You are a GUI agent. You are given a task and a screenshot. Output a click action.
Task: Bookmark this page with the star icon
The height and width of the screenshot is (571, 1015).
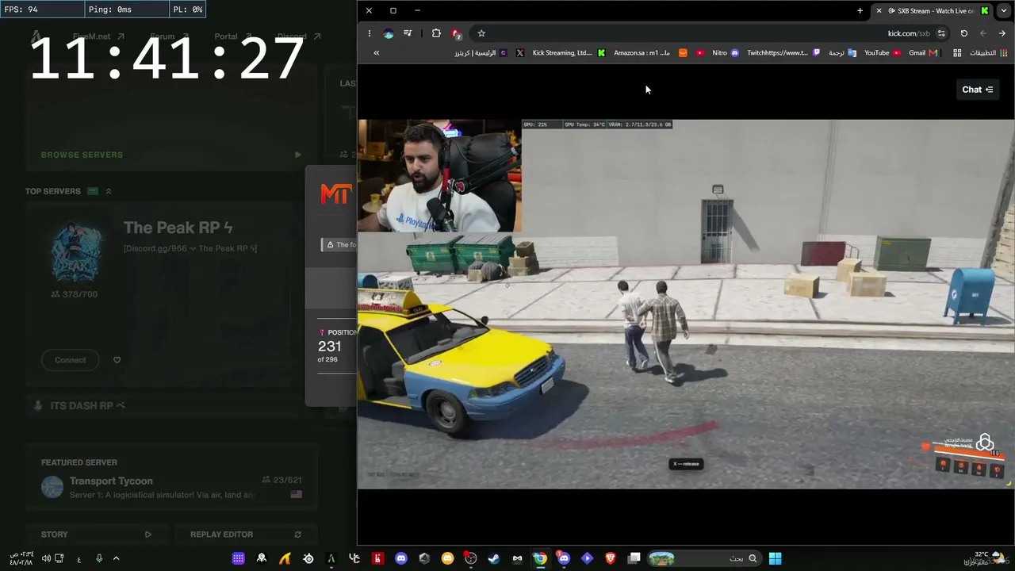coord(481,33)
